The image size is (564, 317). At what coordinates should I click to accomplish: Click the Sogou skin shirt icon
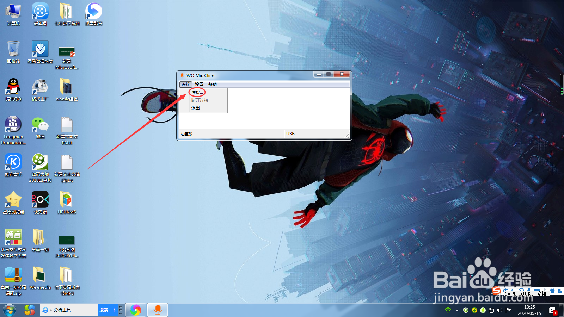(x=552, y=291)
